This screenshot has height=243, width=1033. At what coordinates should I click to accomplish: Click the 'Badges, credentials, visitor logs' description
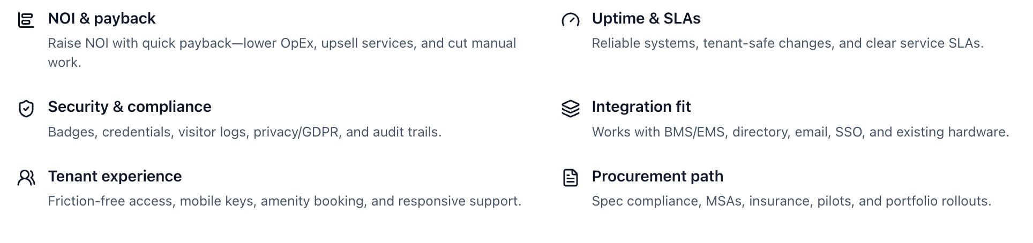coord(244,132)
